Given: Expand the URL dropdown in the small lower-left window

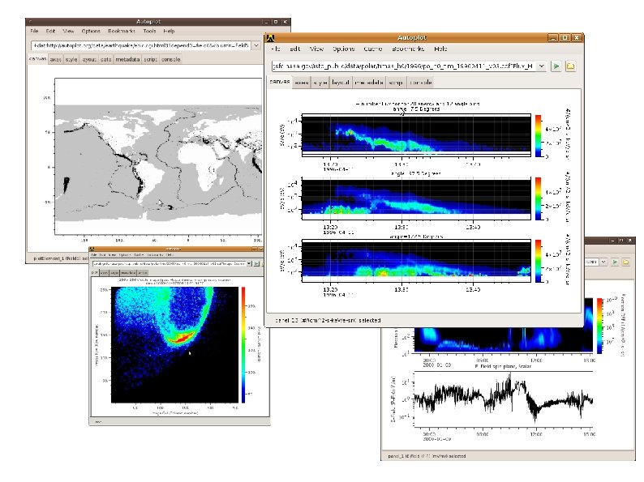Looking at the screenshot, I should click(249, 263).
